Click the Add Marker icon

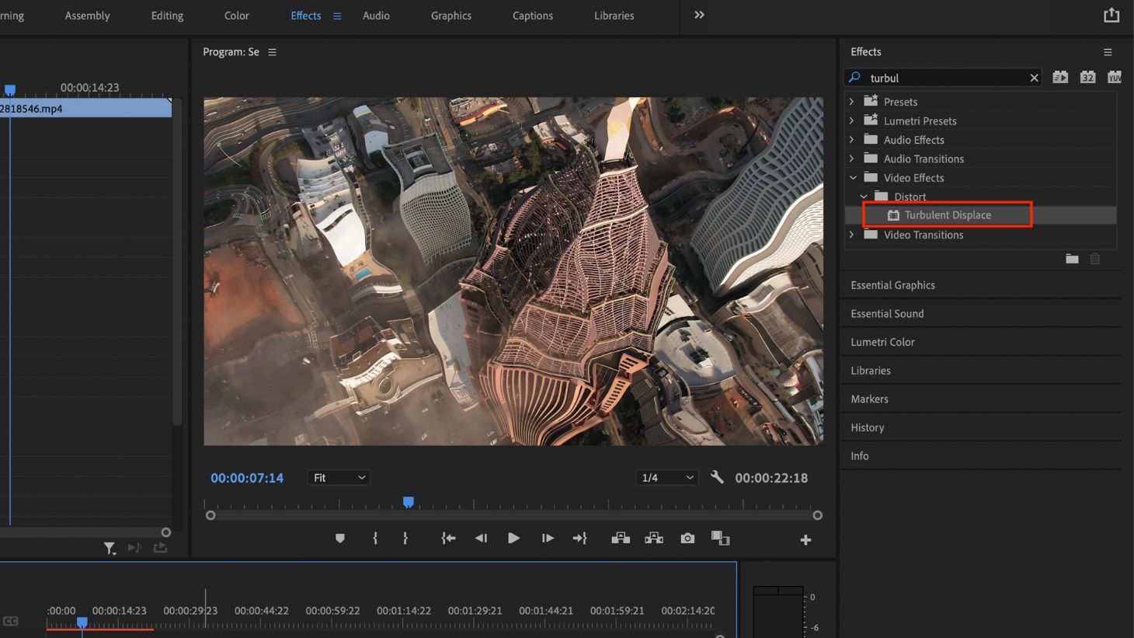(x=339, y=537)
